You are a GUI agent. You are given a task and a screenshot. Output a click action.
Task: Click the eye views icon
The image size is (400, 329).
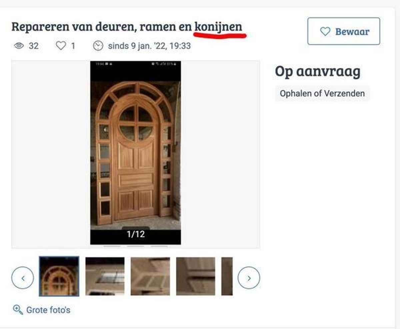(x=19, y=46)
